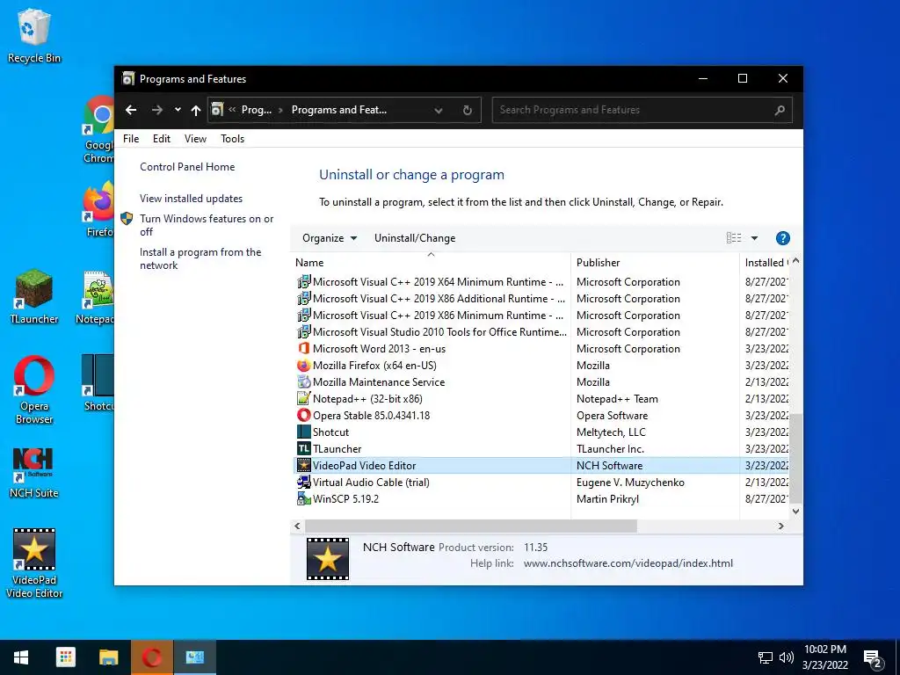Sort by the Name column header
Image resolution: width=900 pixels, height=675 pixels.
(431, 262)
